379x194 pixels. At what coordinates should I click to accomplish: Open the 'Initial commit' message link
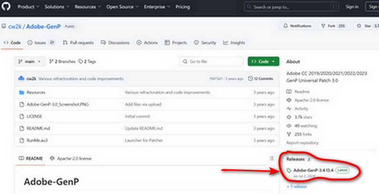137,116
